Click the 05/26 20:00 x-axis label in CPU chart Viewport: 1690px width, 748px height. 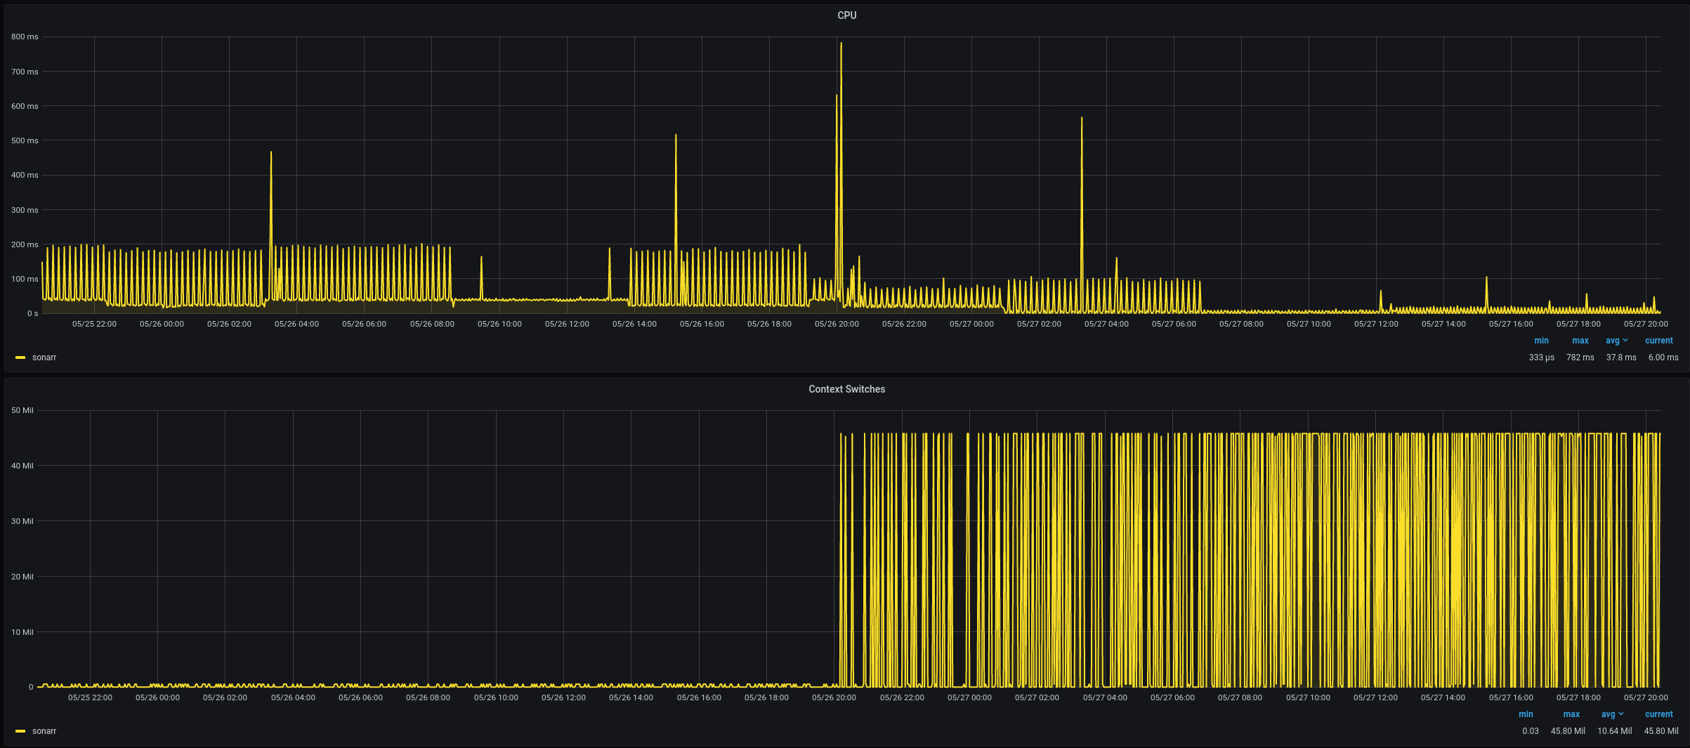pyautogui.click(x=837, y=324)
